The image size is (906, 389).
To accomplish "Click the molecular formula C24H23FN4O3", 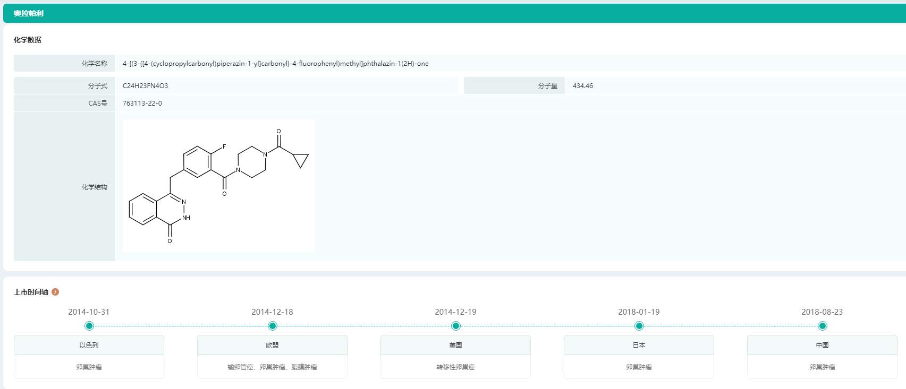I will click(145, 86).
